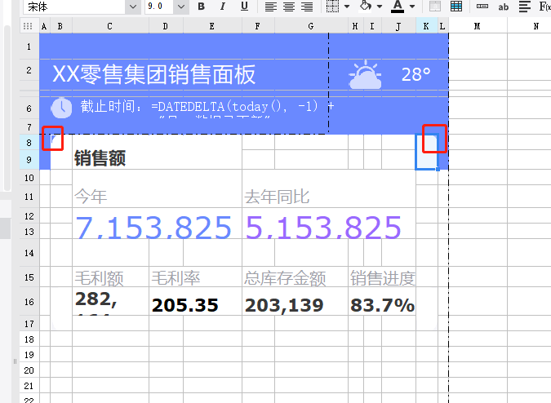Click the 总库存金额 label
Screen dimensions: 551x403
[286, 278]
